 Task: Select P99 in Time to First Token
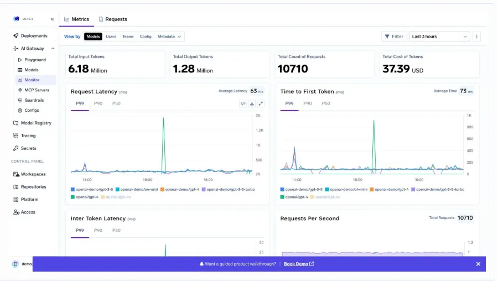coord(289,103)
